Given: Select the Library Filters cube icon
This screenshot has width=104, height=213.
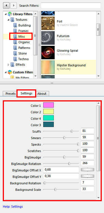Looking at the screenshot, I should (10, 14).
